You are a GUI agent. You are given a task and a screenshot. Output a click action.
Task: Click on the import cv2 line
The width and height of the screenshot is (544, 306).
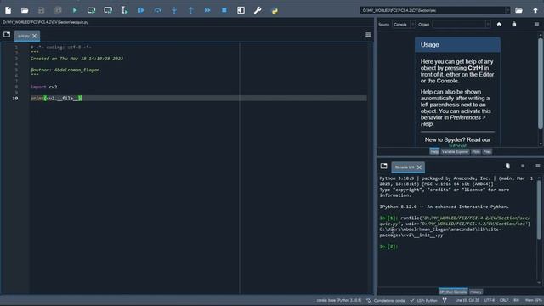43,87
